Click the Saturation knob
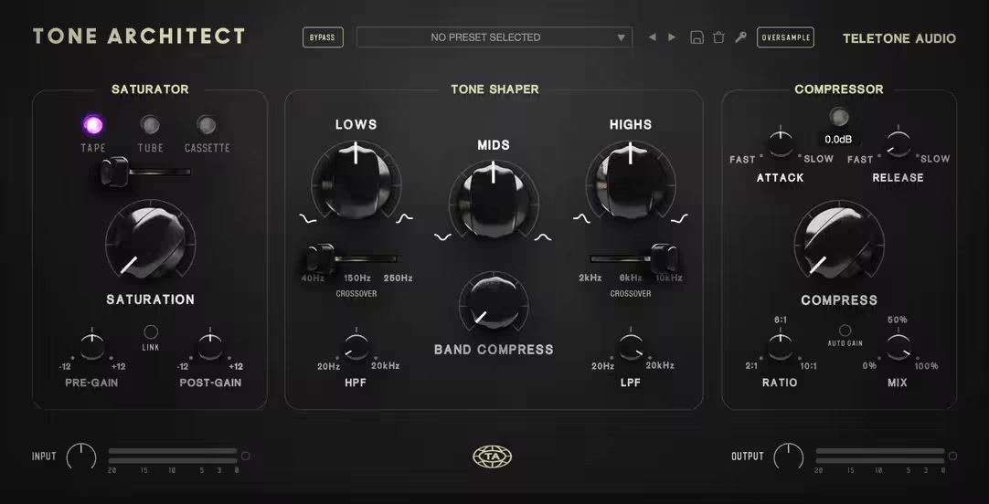 click(150, 243)
